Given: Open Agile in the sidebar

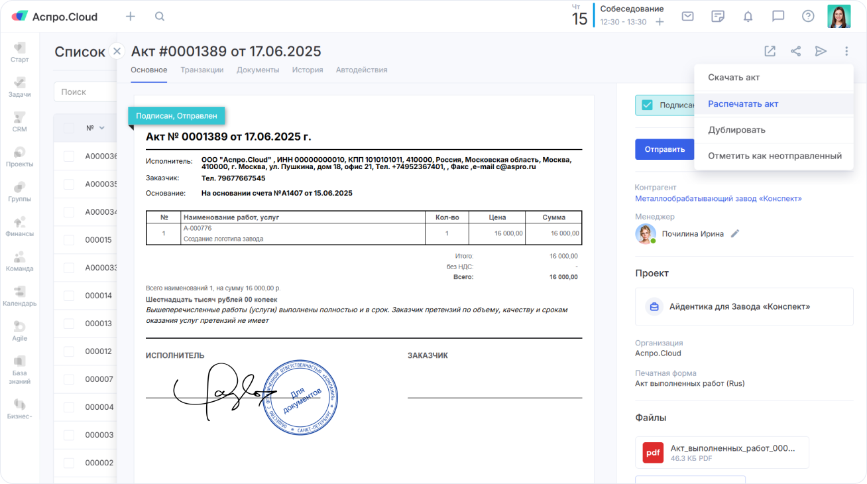Looking at the screenshot, I should (x=19, y=332).
